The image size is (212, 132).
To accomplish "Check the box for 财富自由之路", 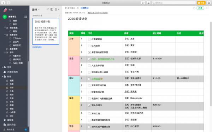I will [x=89, y=92].
